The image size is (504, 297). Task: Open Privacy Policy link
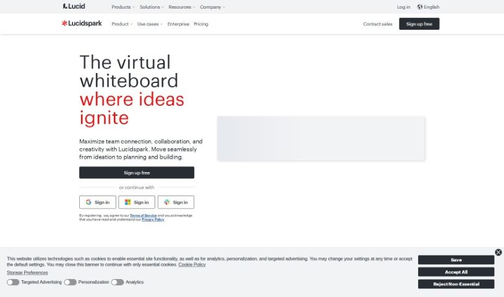pos(153,219)
